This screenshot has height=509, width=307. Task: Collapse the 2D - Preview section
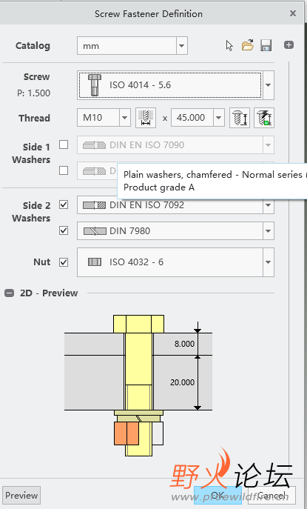(x=9, y=293)
